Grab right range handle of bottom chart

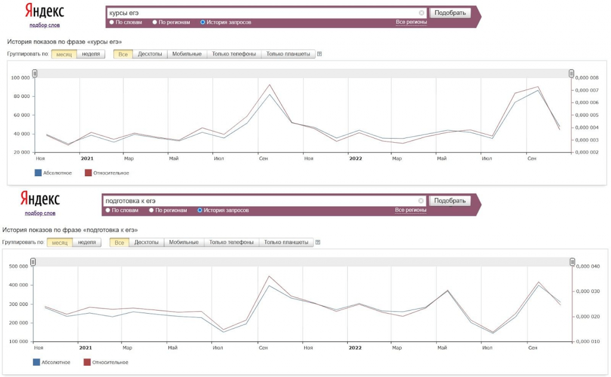point(572,262)
